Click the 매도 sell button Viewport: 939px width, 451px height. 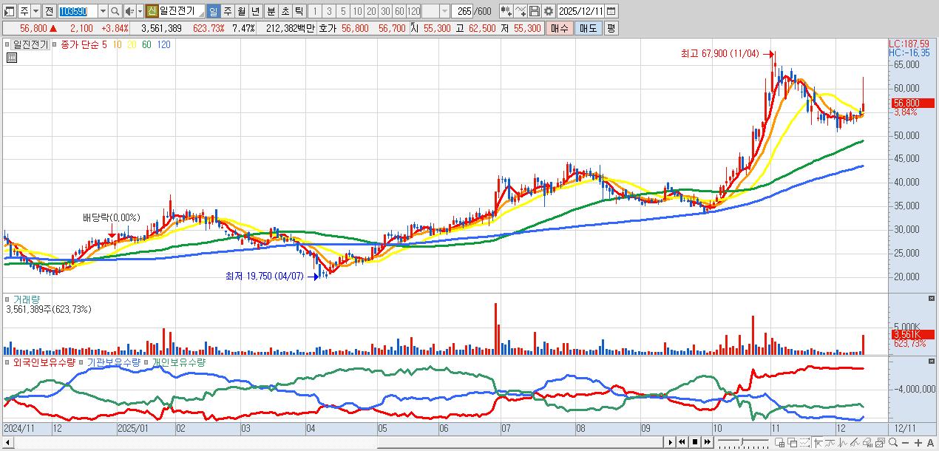pyautogui.click(x=588, y=28)
